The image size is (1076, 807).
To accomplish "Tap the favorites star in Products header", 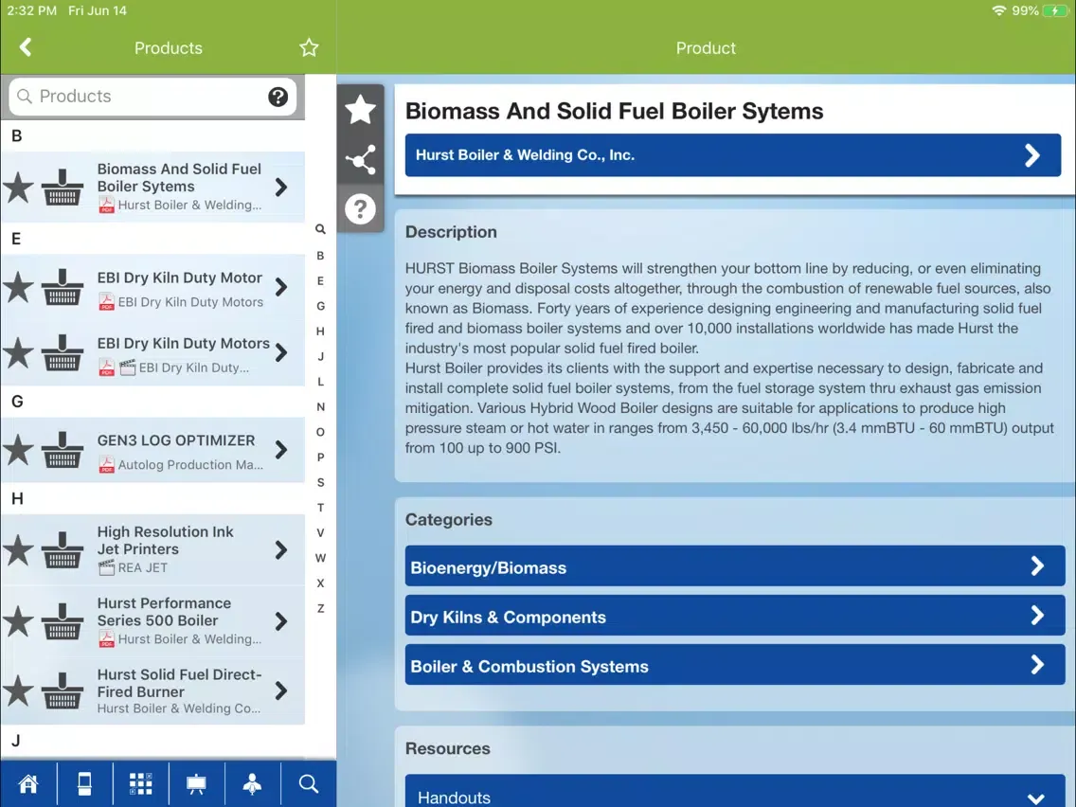I will [309, 47].
